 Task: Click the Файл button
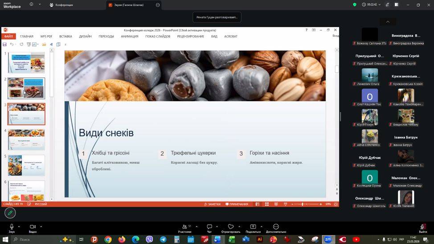tap(8, 37)
